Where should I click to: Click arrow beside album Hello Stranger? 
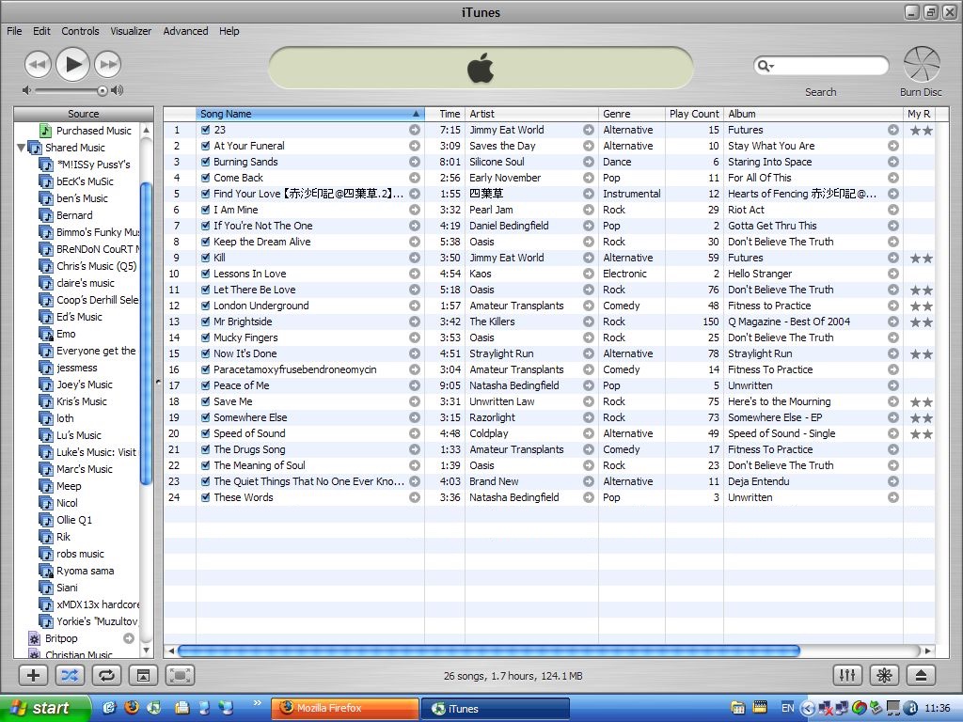893,274
